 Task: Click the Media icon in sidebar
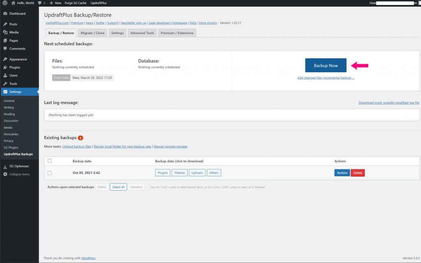[5, 32]
